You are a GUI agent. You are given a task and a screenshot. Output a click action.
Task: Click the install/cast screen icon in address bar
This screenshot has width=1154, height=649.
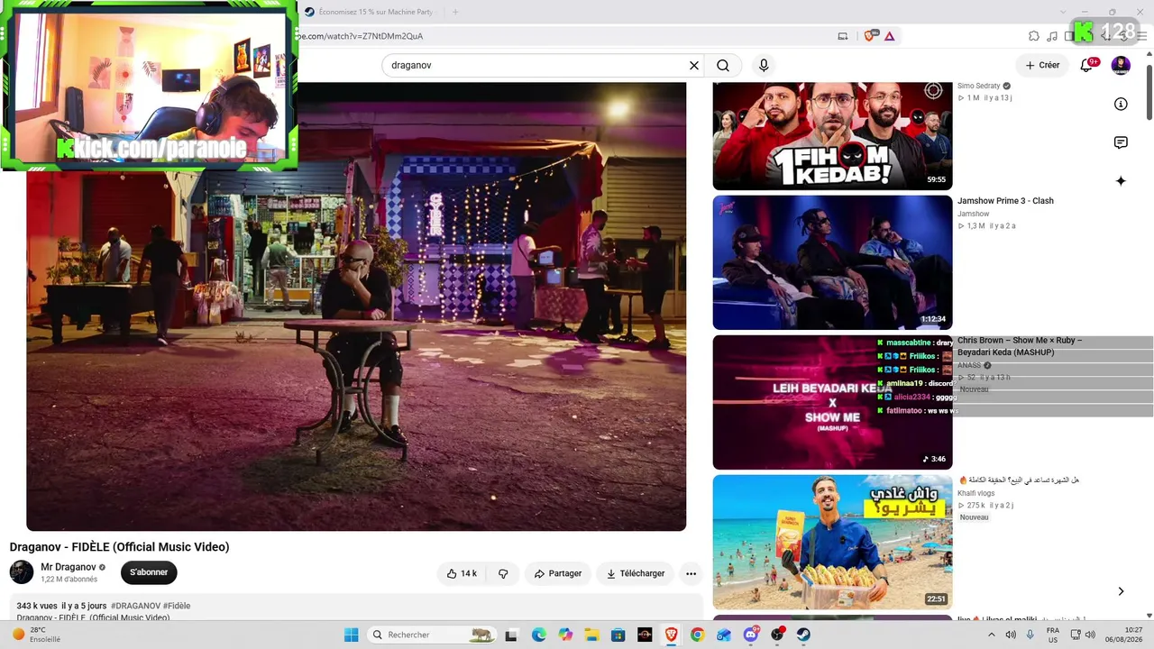click(843, 36)
